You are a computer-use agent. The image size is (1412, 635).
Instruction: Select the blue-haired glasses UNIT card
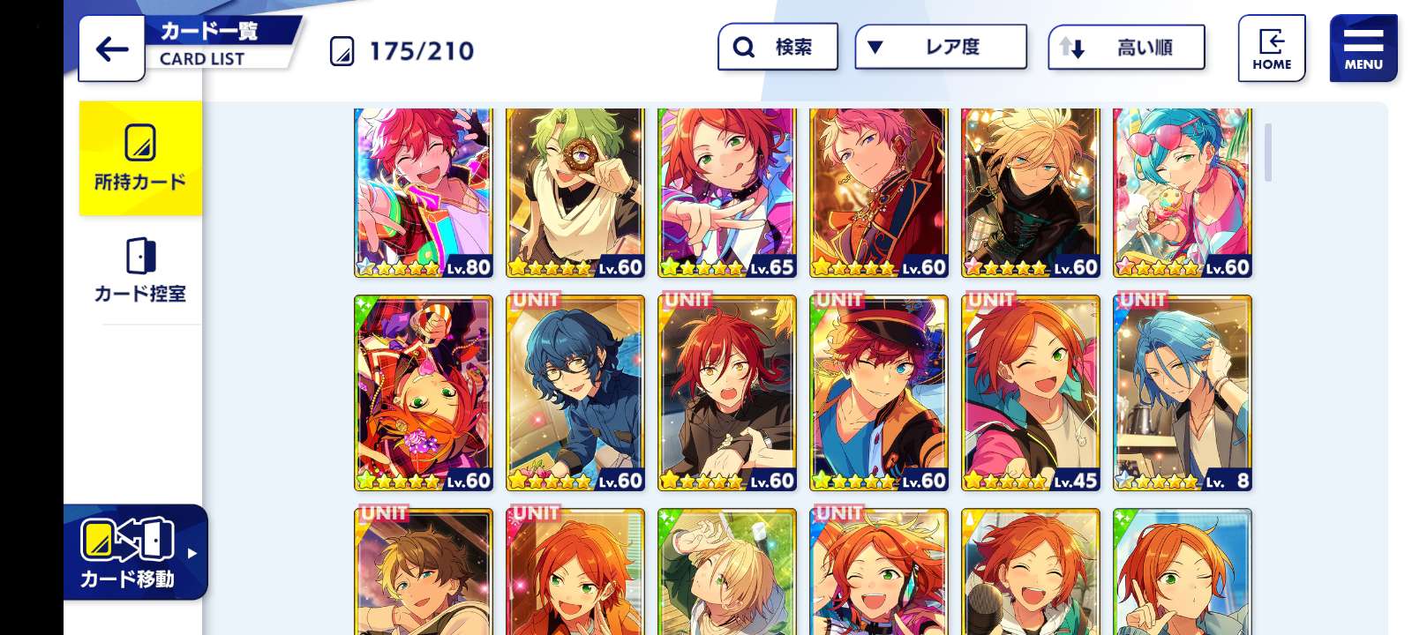(x=575, y=393)
